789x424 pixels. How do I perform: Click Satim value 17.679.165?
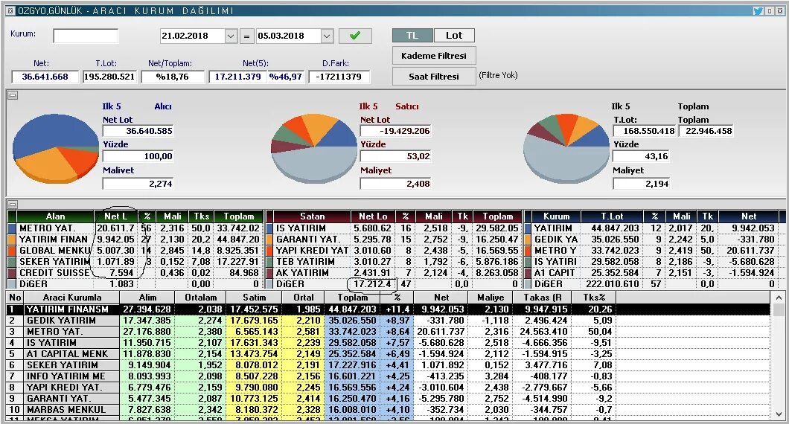[x=254, y=321]
